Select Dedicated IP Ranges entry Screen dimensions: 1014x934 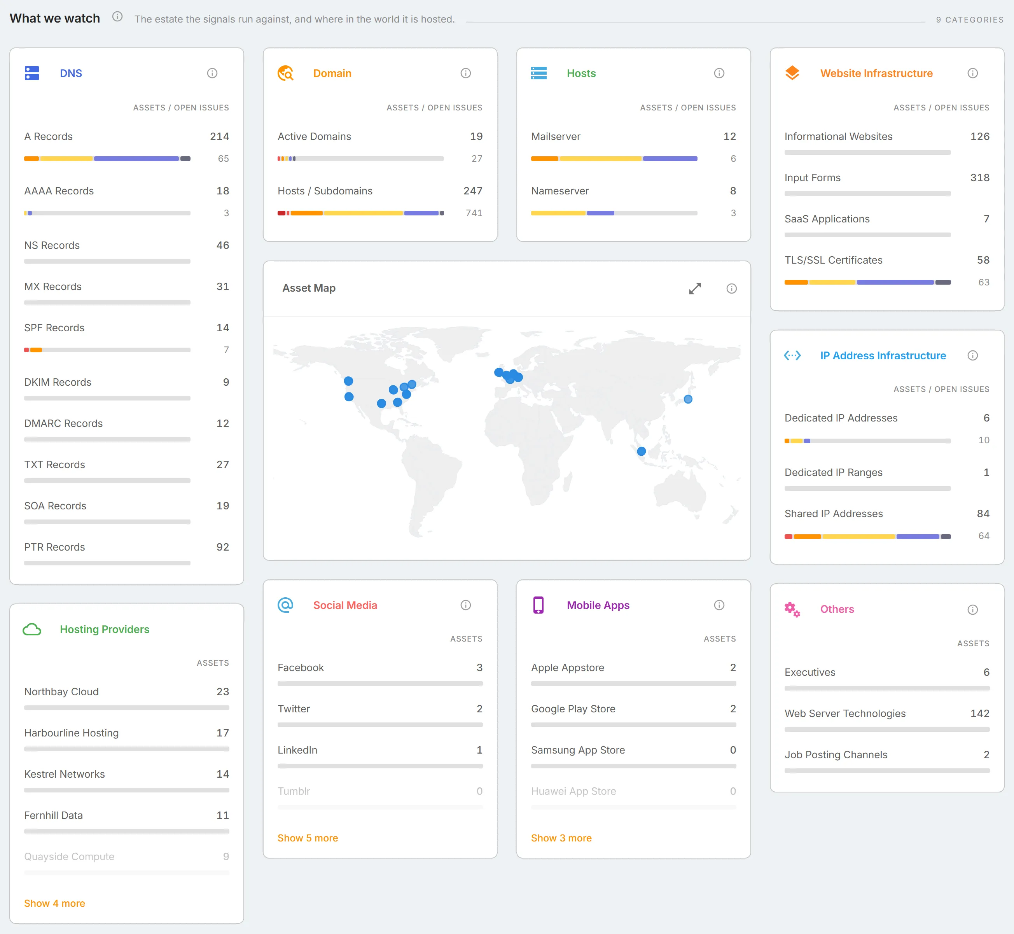tap(887, 479)
